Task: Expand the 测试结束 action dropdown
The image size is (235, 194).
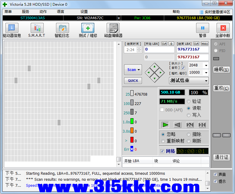Action: [206, 81]
